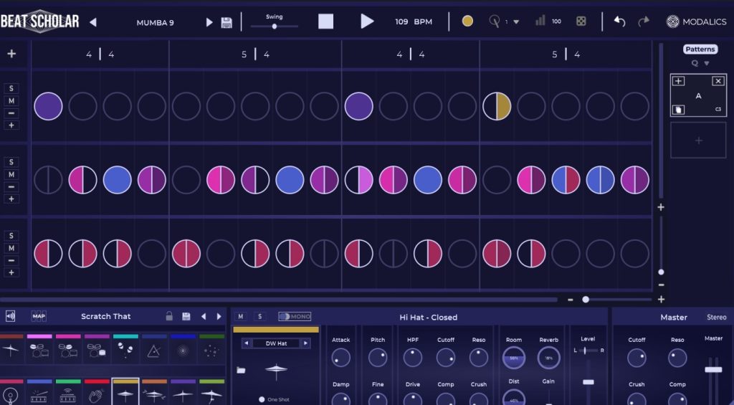Screen dimensions: 734x405
Task: Solo the second sequencer track
Action: (x=11, y=162)
